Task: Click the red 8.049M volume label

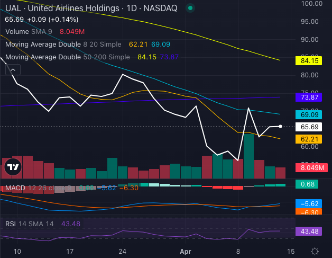Action: 309,168
